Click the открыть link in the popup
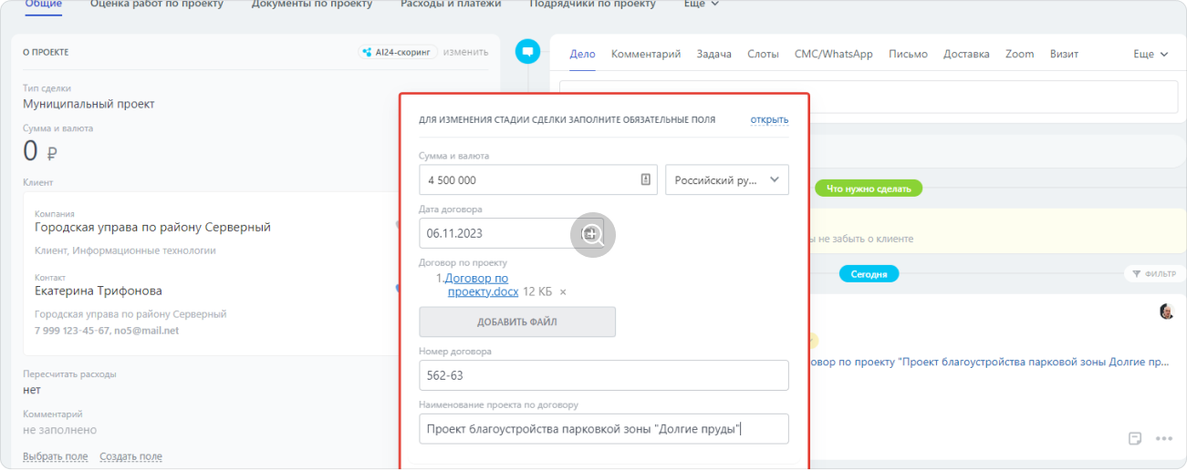This screenshot has width=1187, height=470. 769,119
